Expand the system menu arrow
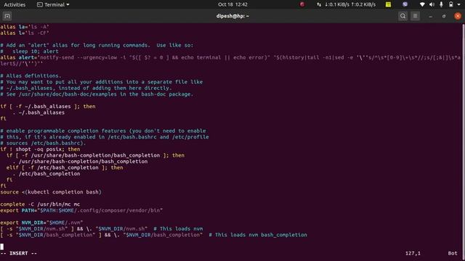465x261 pixels. 458,4
